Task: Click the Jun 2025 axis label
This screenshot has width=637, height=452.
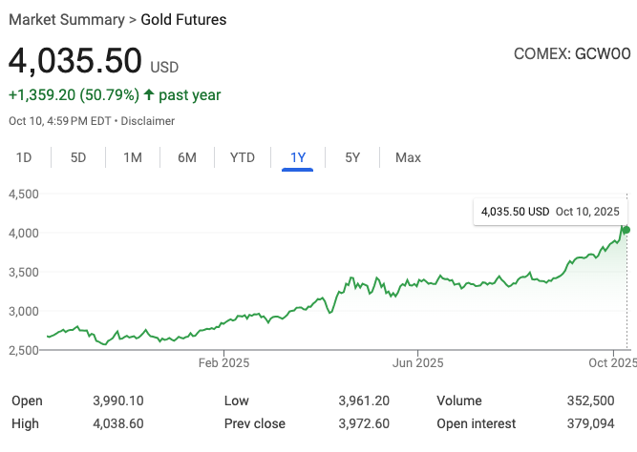Action: (417, 362)
